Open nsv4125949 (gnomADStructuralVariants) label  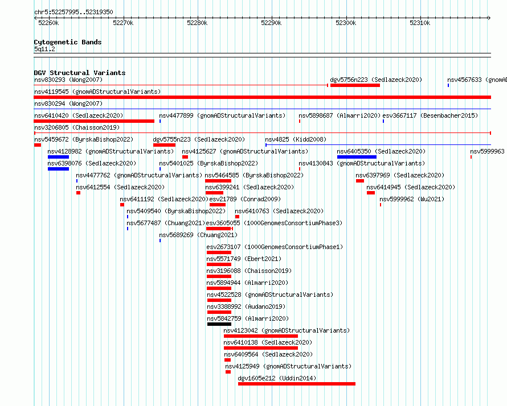tap(288, 366)
